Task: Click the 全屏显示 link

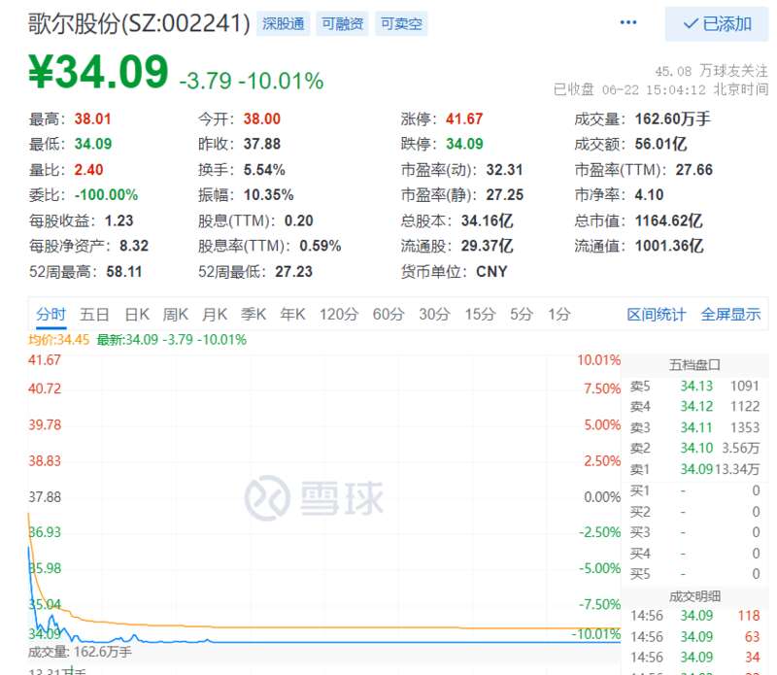Action: tap(731, 315)
